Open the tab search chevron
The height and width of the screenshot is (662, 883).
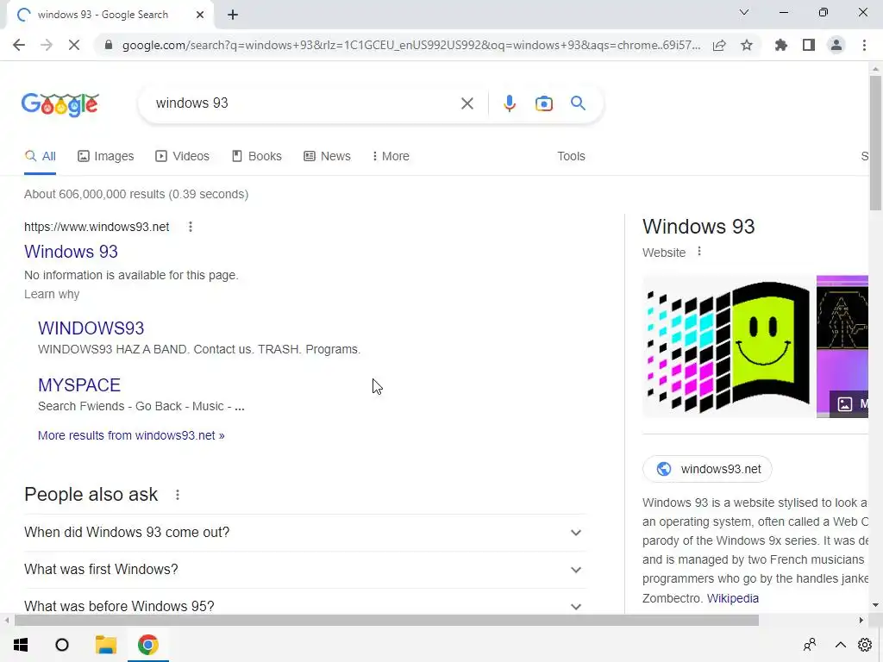pos(744,12)
